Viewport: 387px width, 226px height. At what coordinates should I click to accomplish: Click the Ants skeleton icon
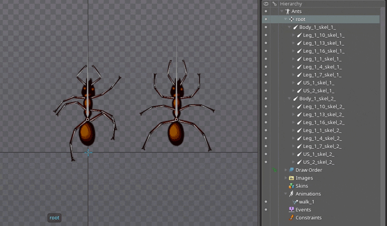point(288,11)
